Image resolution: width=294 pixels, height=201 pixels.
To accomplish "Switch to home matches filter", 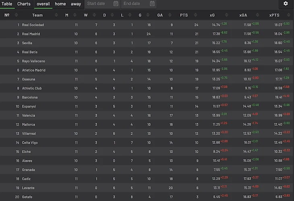I will click(60, 4).
